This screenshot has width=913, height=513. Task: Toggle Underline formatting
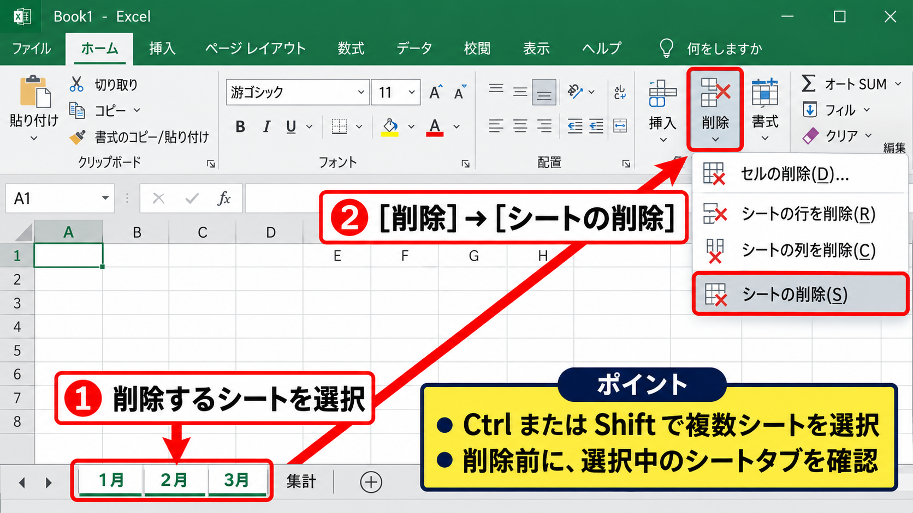point(291,126)
